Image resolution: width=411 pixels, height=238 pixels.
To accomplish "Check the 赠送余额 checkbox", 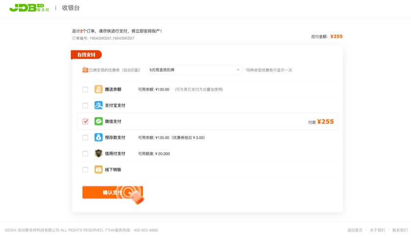I will click(x=85, y=90).
